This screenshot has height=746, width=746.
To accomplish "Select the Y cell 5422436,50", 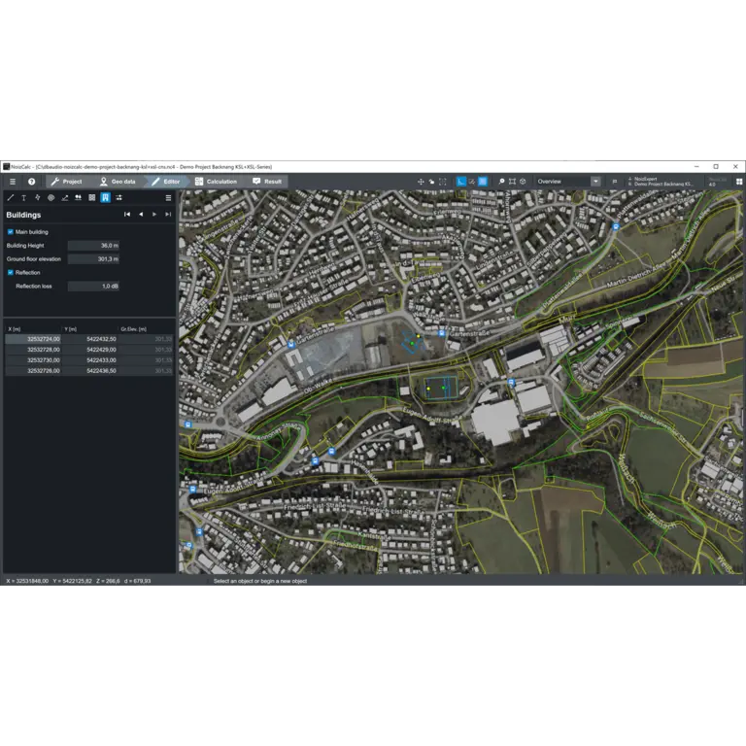I will tap(90, 371).
